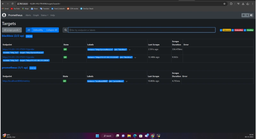The height and width of the screenshot is (139, 256).
Task: Bookmark this page with the star icon
Action: (x=224, y=4)
